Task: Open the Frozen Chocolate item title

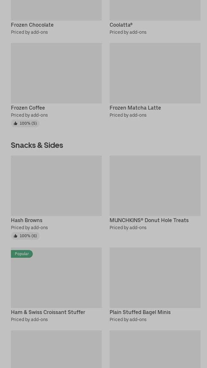Action: (32, 25)
